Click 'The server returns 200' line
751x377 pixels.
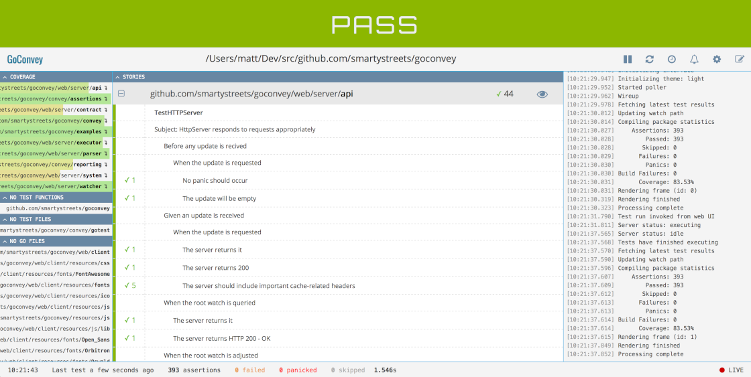(215, 268)
